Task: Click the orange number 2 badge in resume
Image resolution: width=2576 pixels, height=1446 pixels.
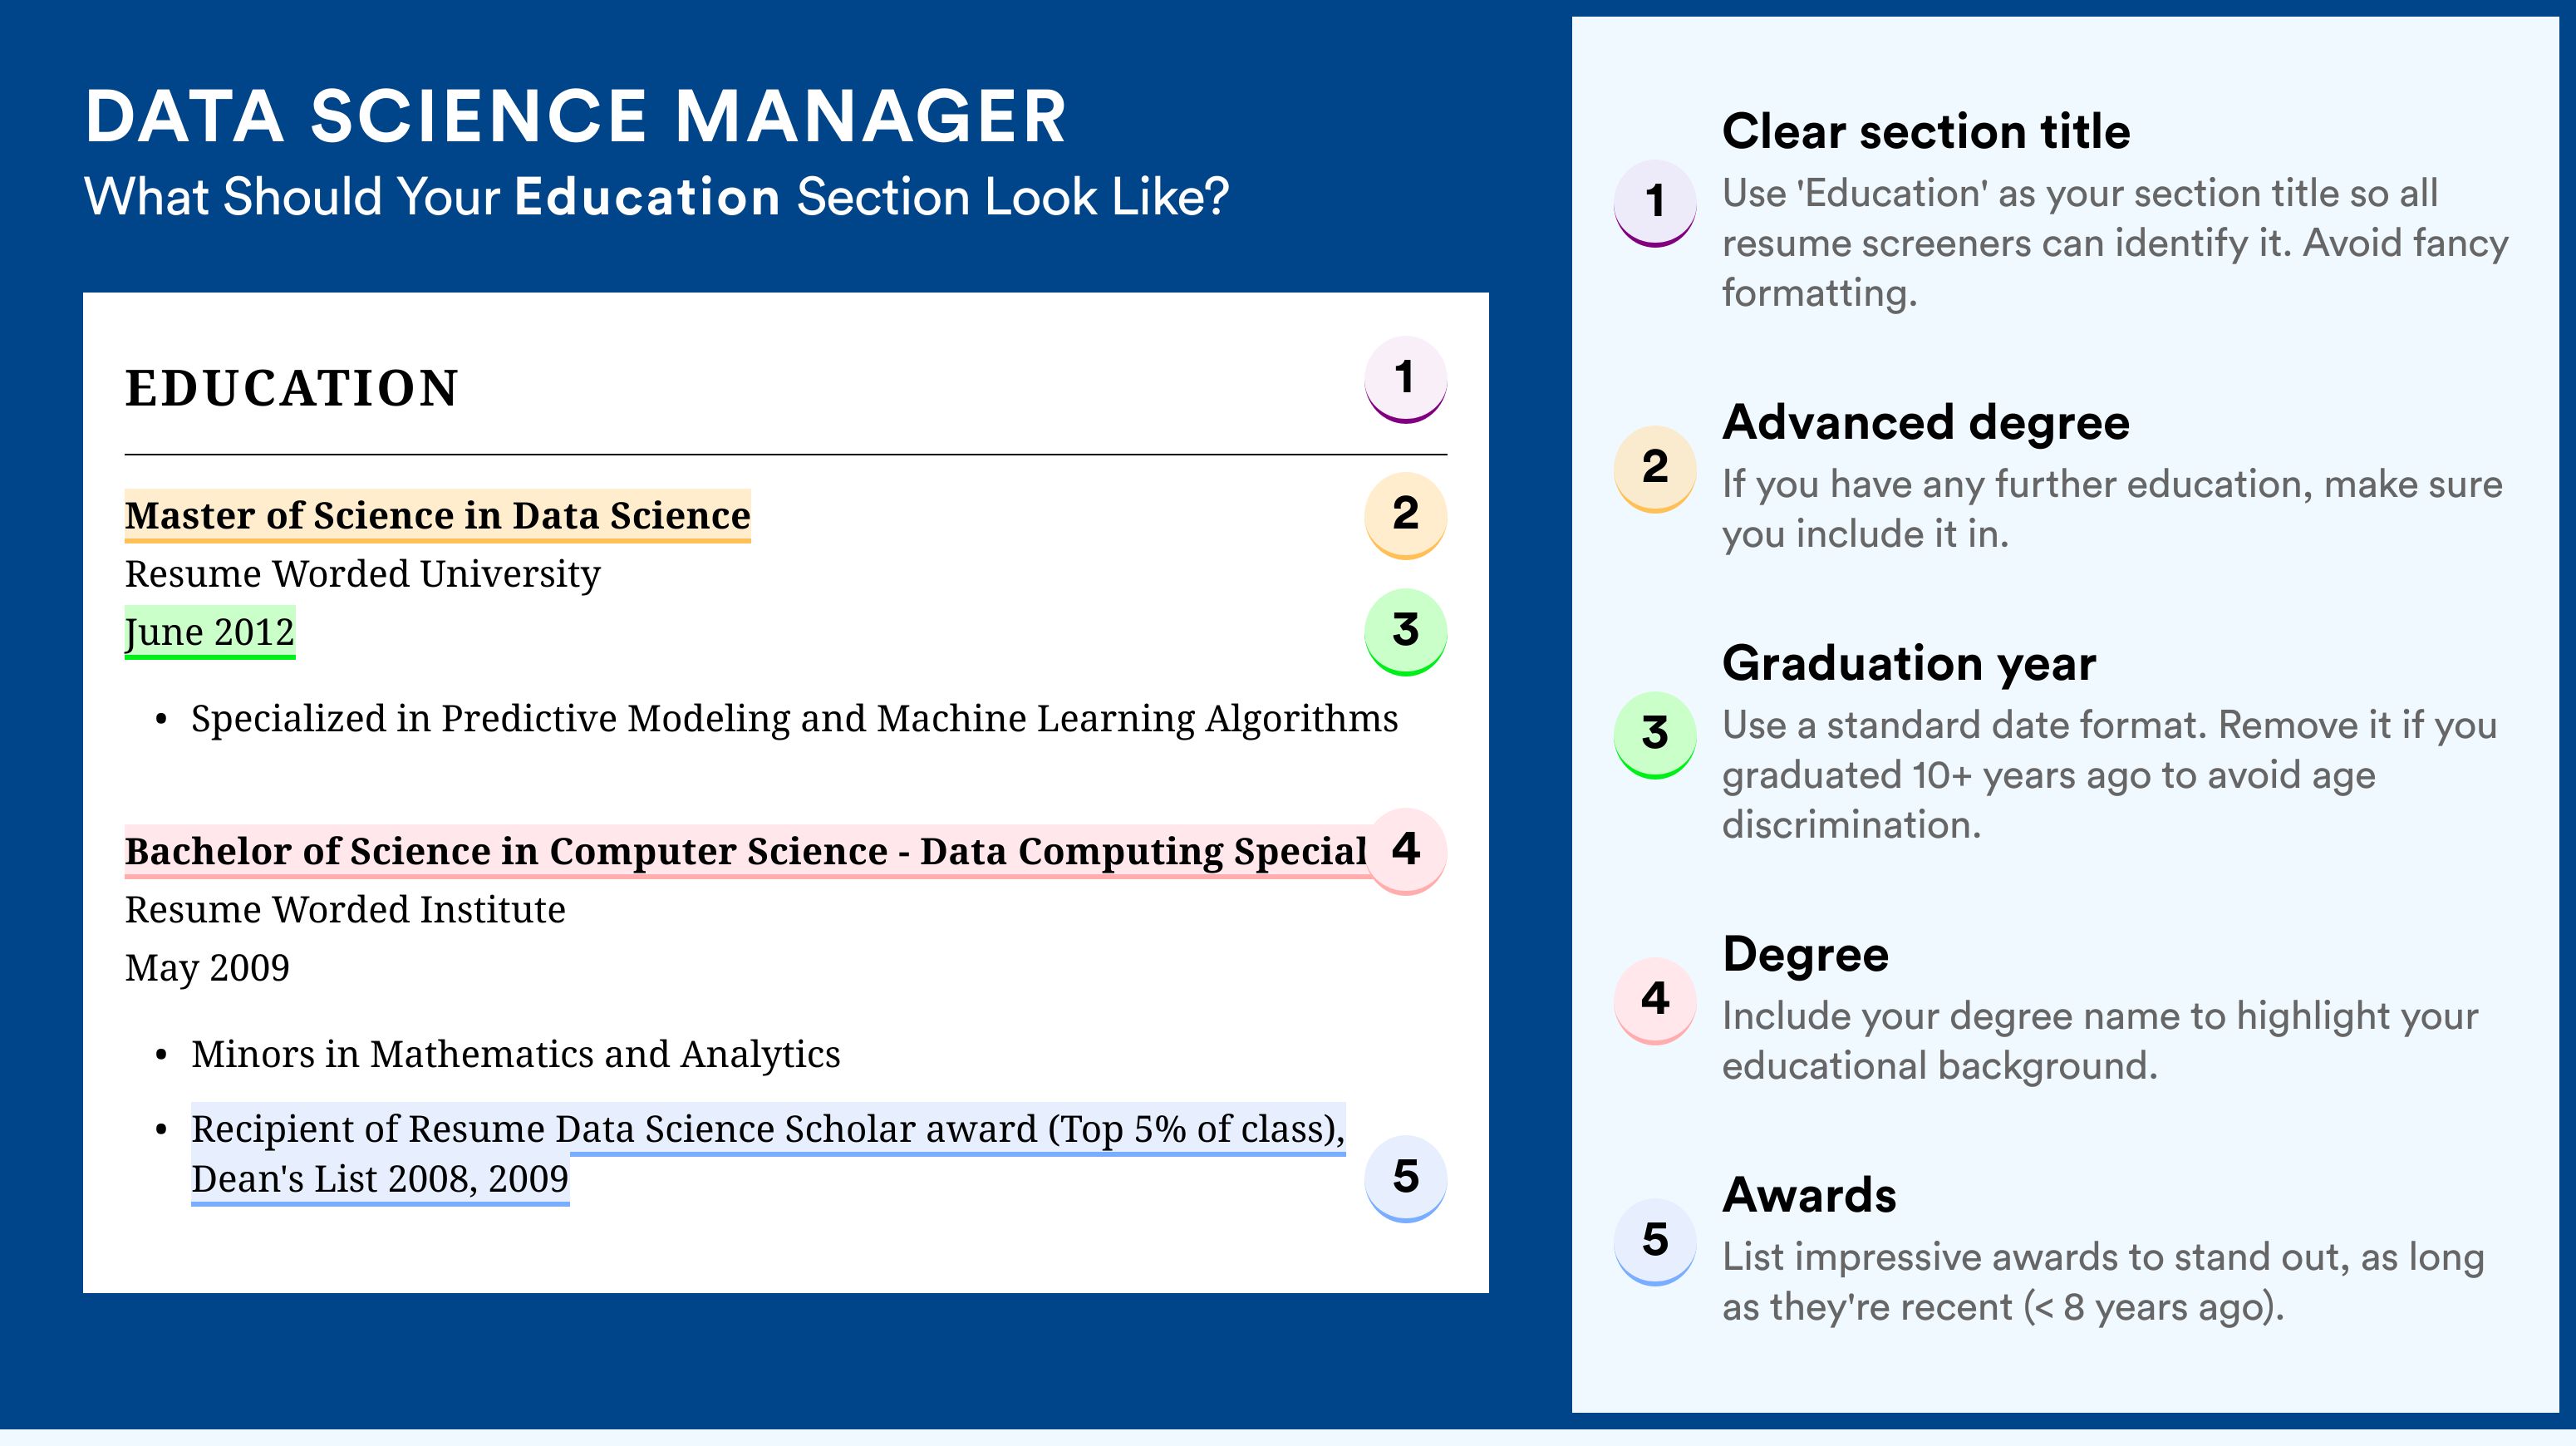Action: [1405, 515]
